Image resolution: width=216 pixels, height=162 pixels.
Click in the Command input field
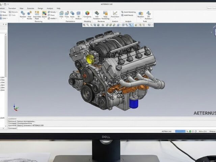pyautogui.click(x=116, y=128)
